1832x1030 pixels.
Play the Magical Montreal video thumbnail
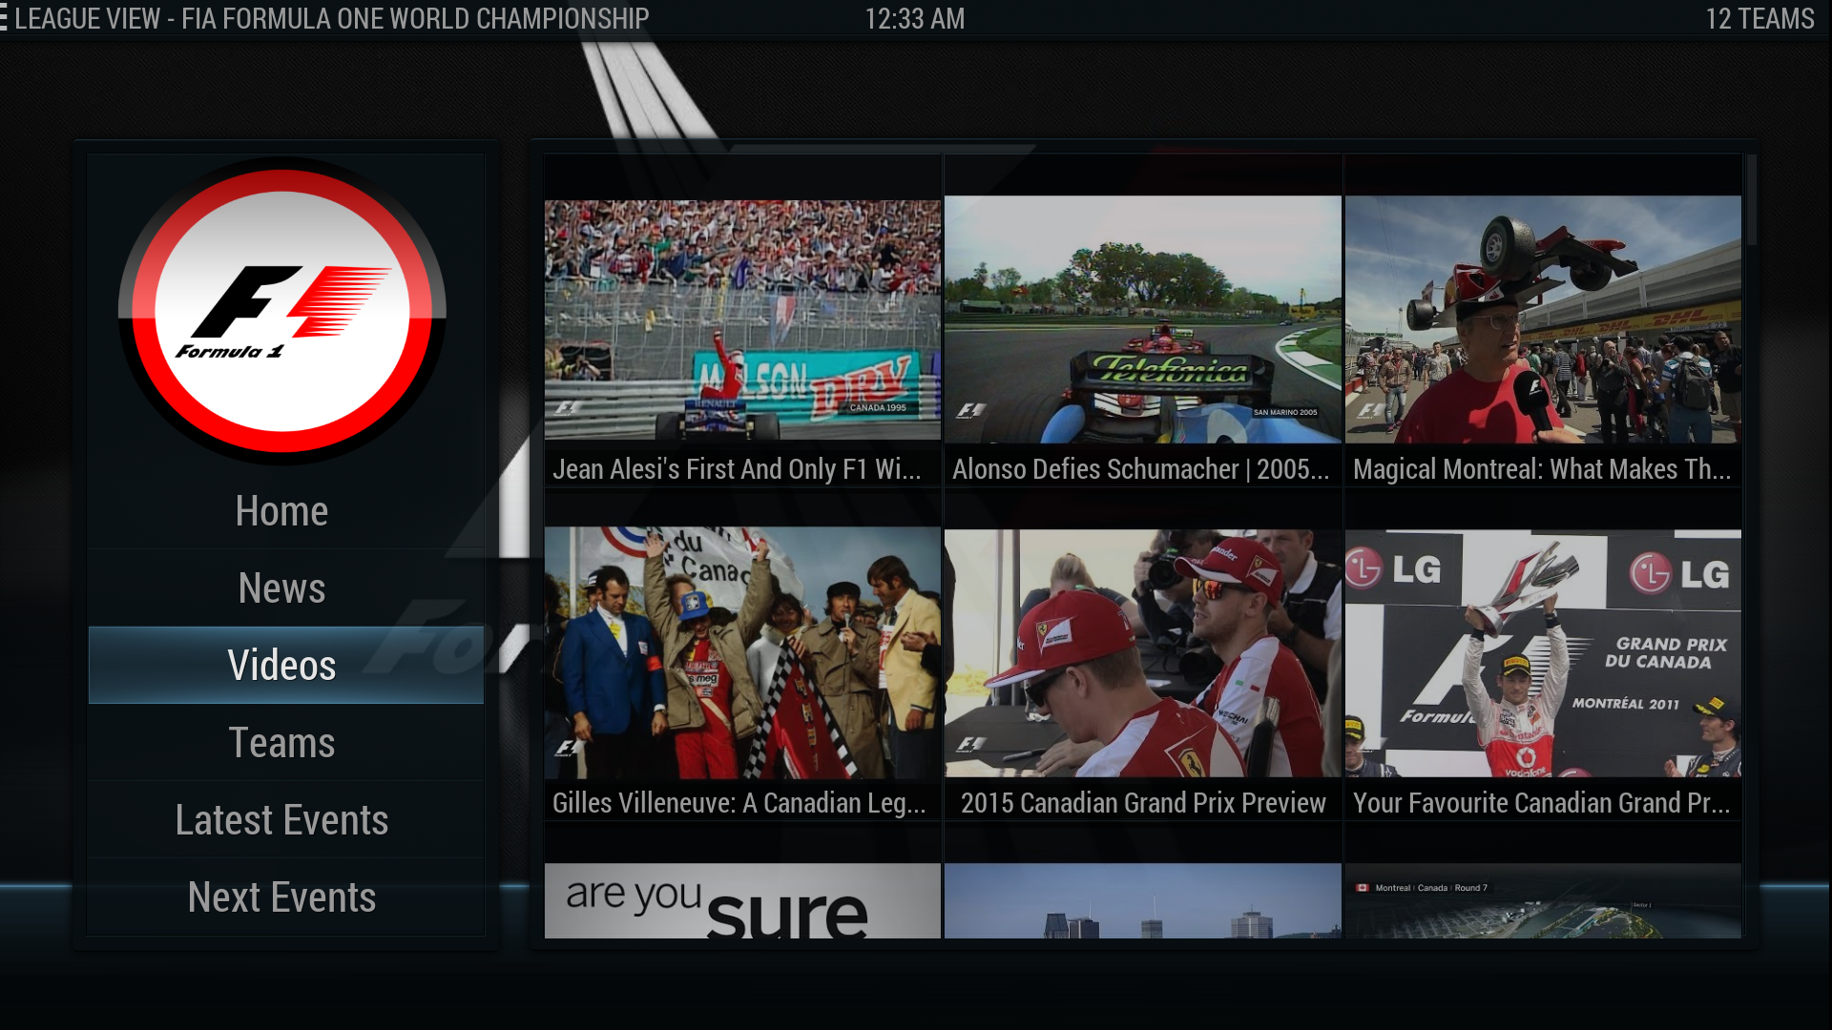pos(1543,319)
